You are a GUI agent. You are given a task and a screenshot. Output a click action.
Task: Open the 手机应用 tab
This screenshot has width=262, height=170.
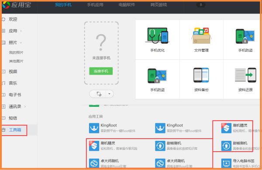[95, 5]
